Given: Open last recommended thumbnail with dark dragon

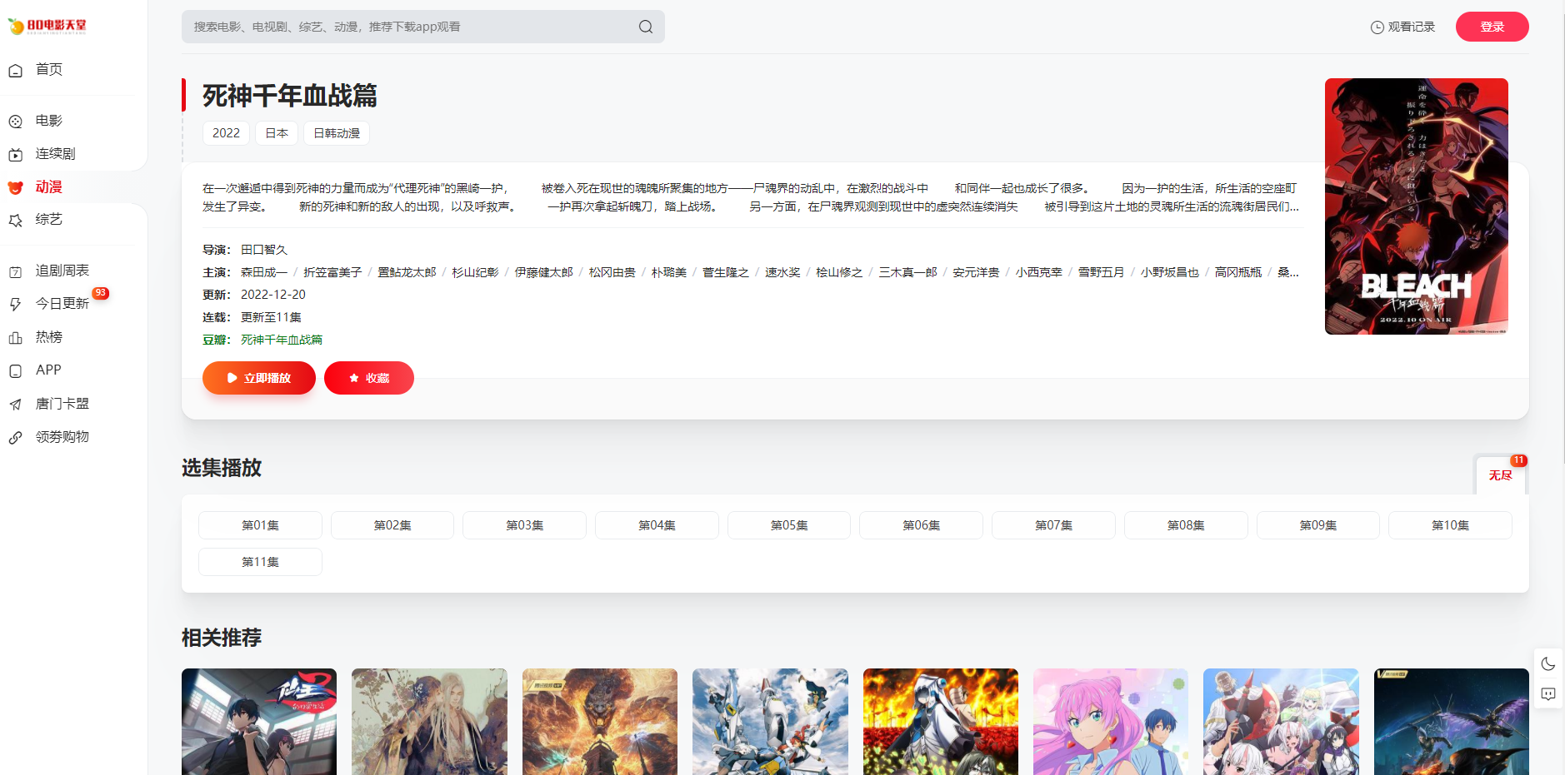Looking at the screenshot, I should point(1452,722).
